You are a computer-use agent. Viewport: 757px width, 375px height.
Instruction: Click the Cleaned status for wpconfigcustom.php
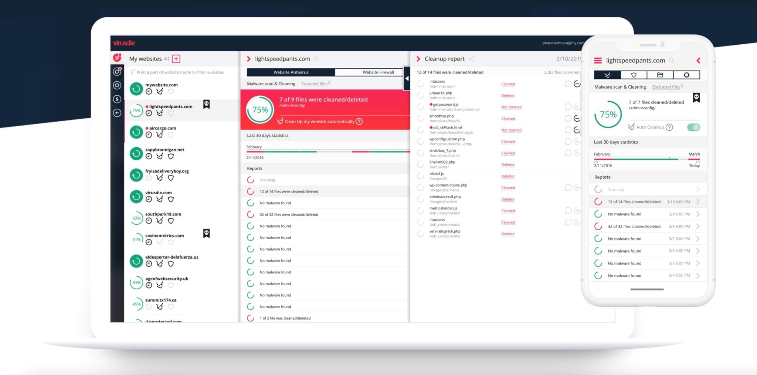tap(508, 142)
